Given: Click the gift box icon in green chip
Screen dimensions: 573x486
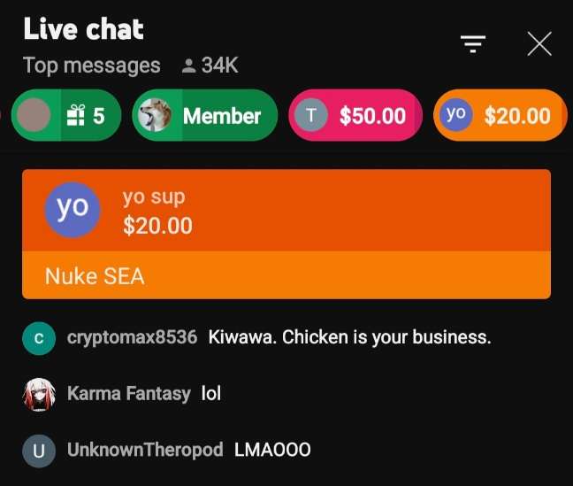Looking at the screenshot, I should pyautogui.click(x=76, y=115).
